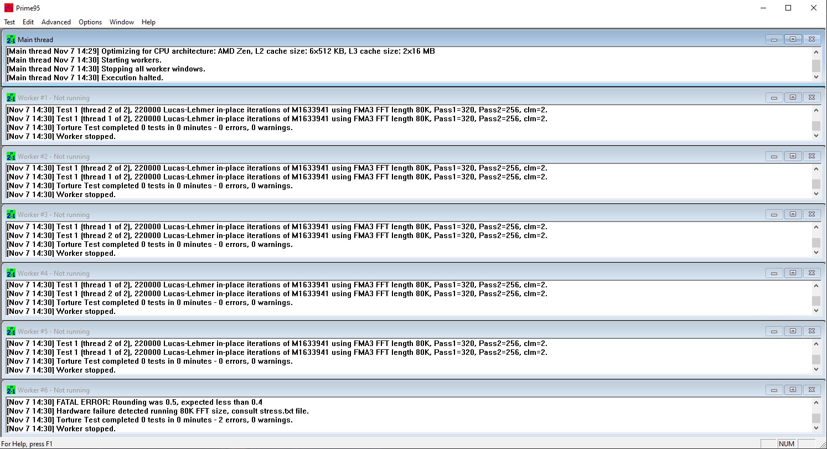827x449 pixels.
Task: Click the Worker #1 scrollbar up arrow
Action: 816,110
